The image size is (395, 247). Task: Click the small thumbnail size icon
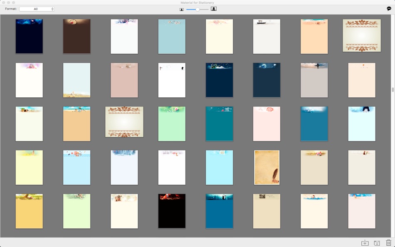pyautogui.click(x=182, y=10)
